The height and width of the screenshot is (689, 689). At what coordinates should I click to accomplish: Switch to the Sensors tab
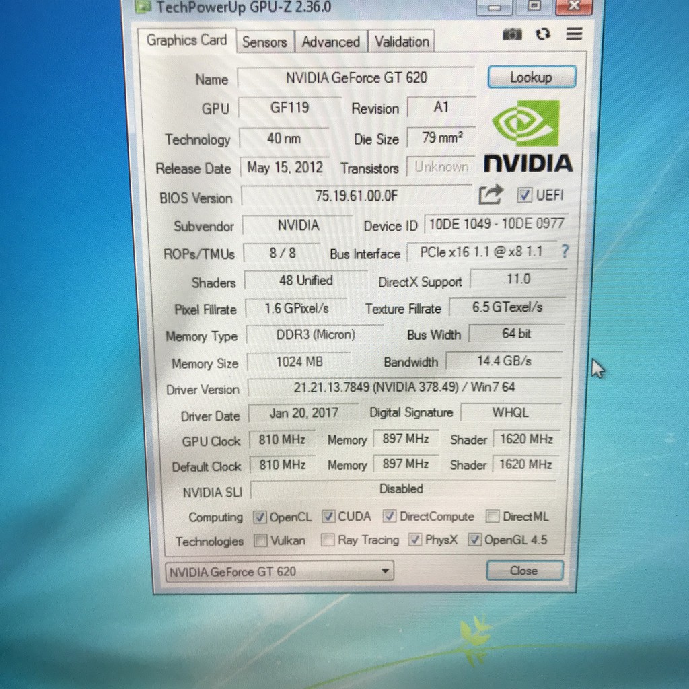[x=264, y=42]
